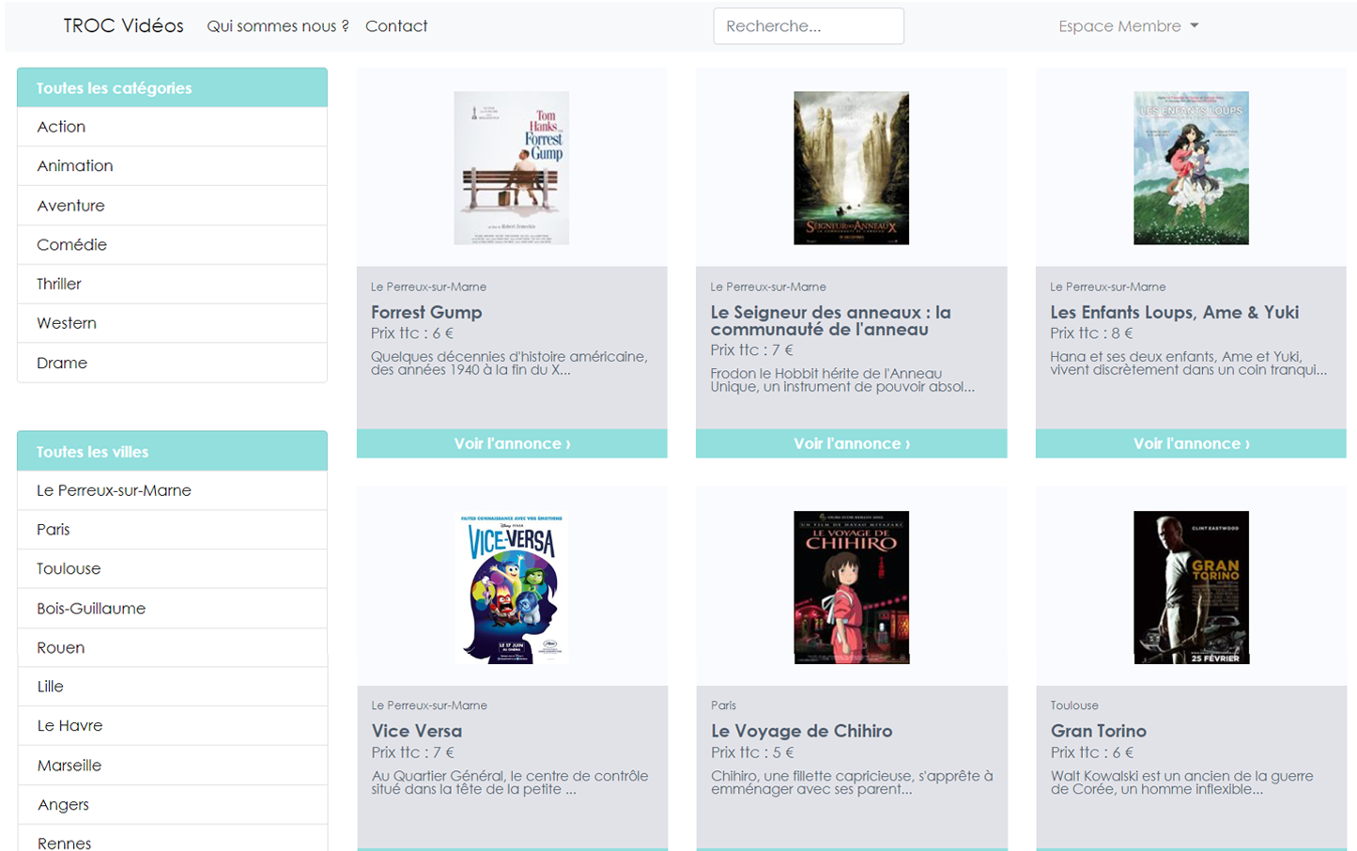Filter by the Animation category
Image resolution: width=1357 pixels, height=851 pixels.
pyautogui.click(x=75, y=166)
